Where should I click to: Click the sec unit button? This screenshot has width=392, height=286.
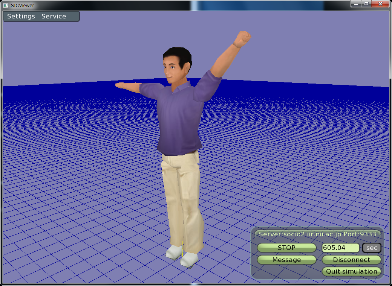pos(372,248)
